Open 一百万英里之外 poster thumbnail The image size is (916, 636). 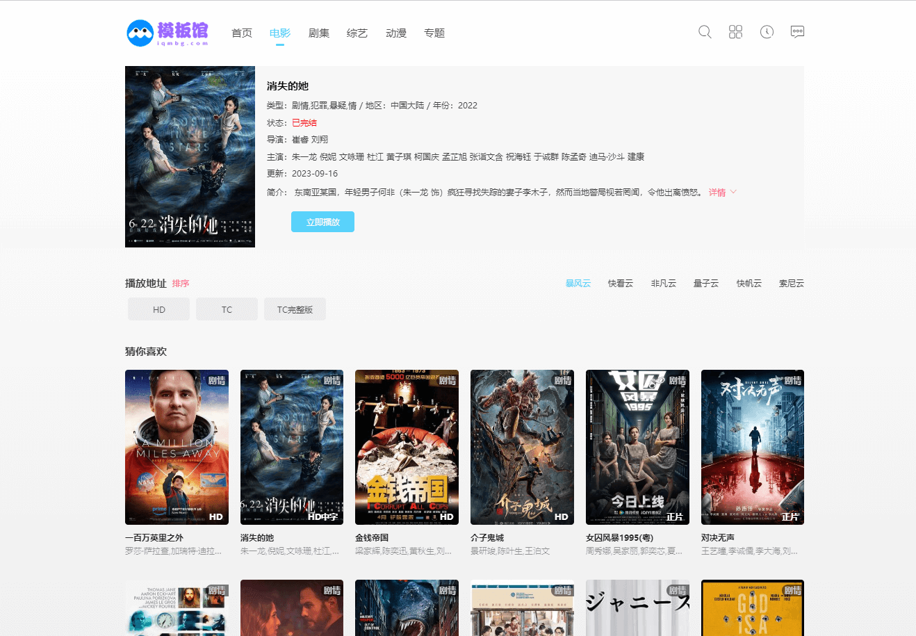click(x=177, y=447)
